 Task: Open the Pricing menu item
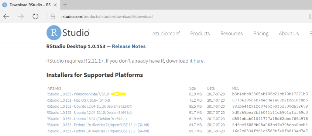(261, 34)
